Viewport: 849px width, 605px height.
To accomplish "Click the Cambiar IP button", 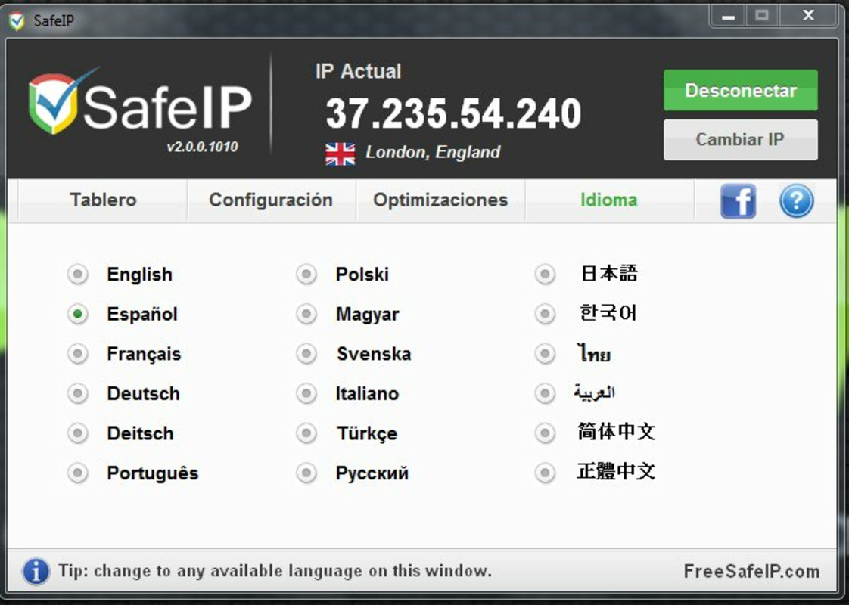I will [x=740, y=140].
